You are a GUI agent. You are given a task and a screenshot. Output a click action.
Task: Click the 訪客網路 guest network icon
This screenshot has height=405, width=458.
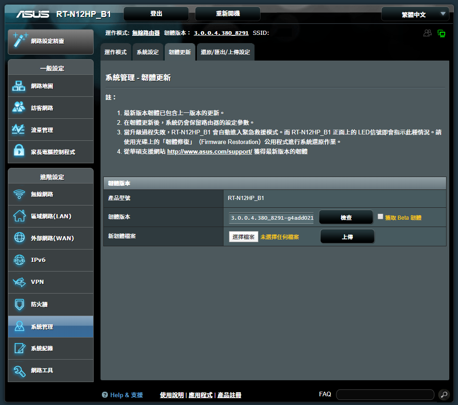[19, 107]
